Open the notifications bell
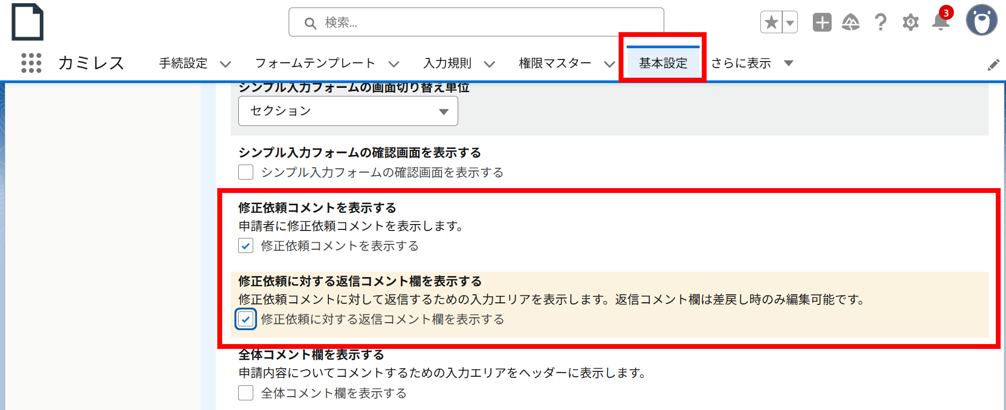Image resolution: width=1006 pixels, height=410 pixels. tap(941, 21)
